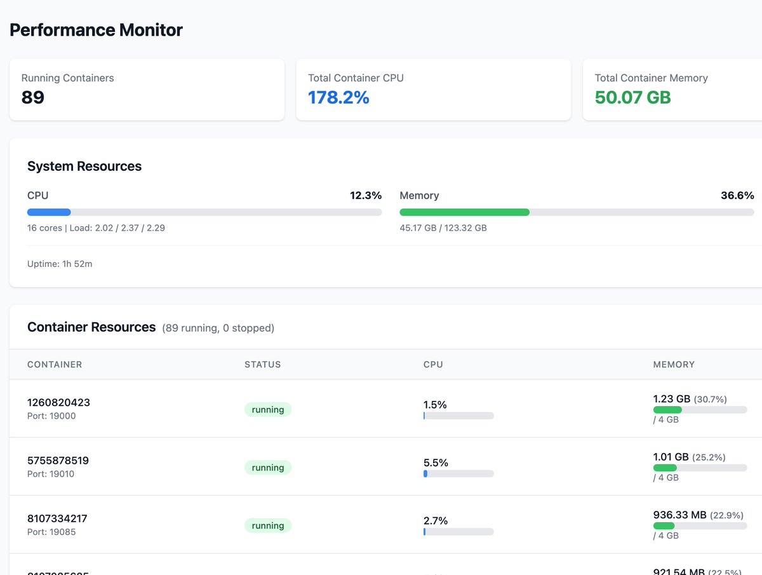Click the 1.5% CPU bar

click(458, 416)
